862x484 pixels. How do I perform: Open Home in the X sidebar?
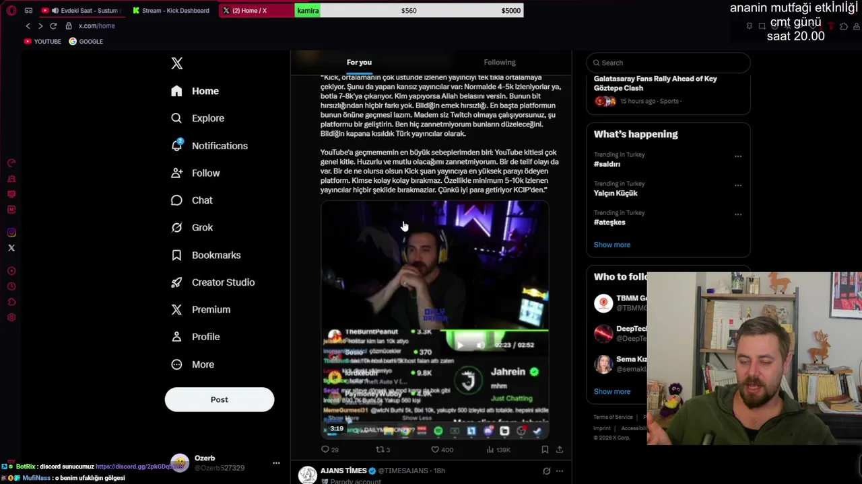(x=195, y=91)
